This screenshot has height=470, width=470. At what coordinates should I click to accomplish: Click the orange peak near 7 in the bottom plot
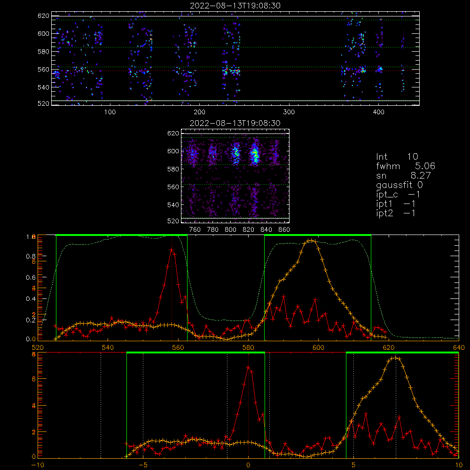coord(396,358)
